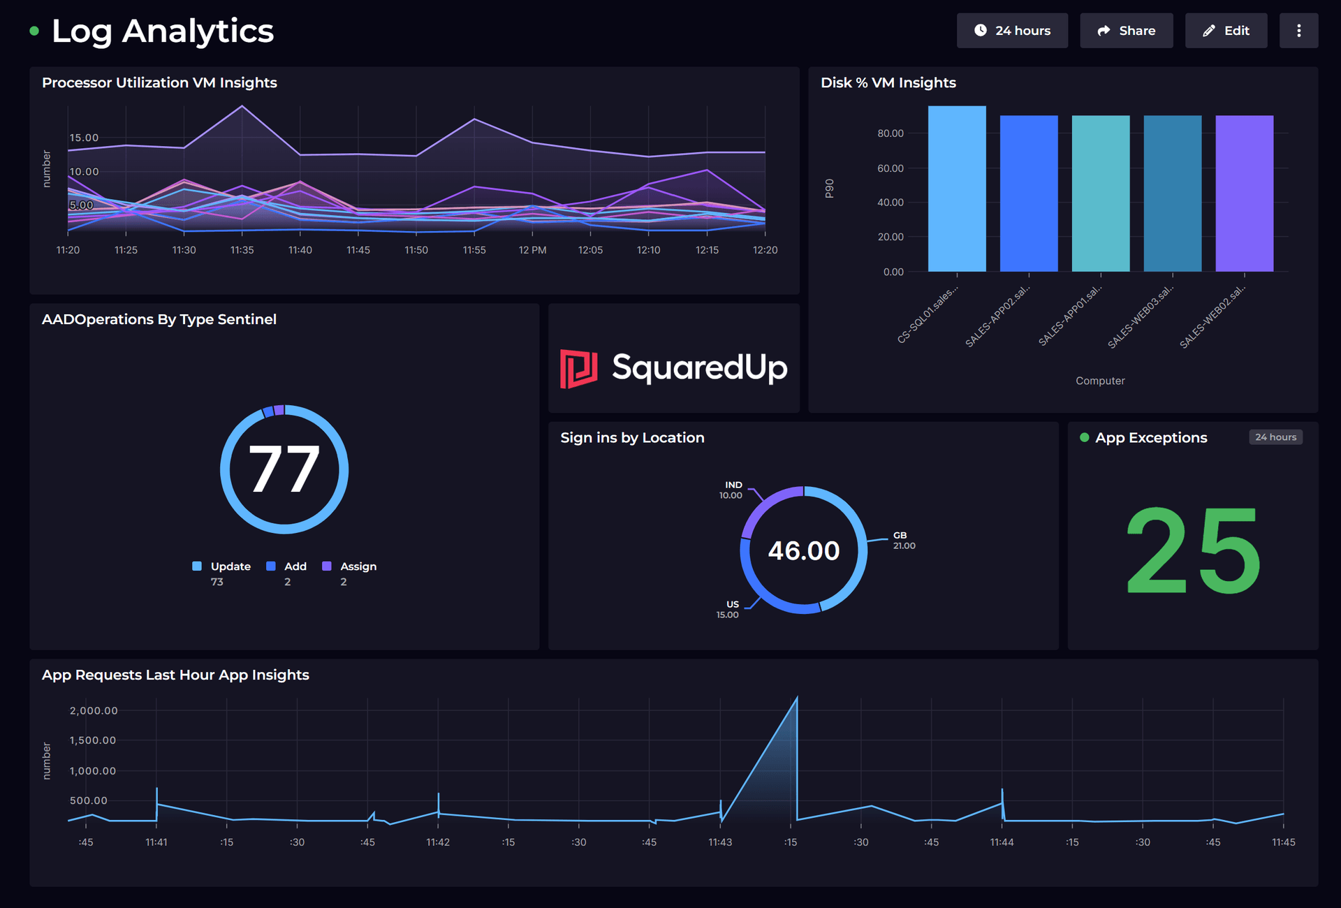Image resolution: width=1341 pixels, height=908 pixels.
Task: Click the Edit button label
Action: (1236, 31)
